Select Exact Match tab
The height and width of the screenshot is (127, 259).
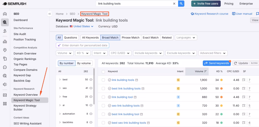(x=151, y=37)
